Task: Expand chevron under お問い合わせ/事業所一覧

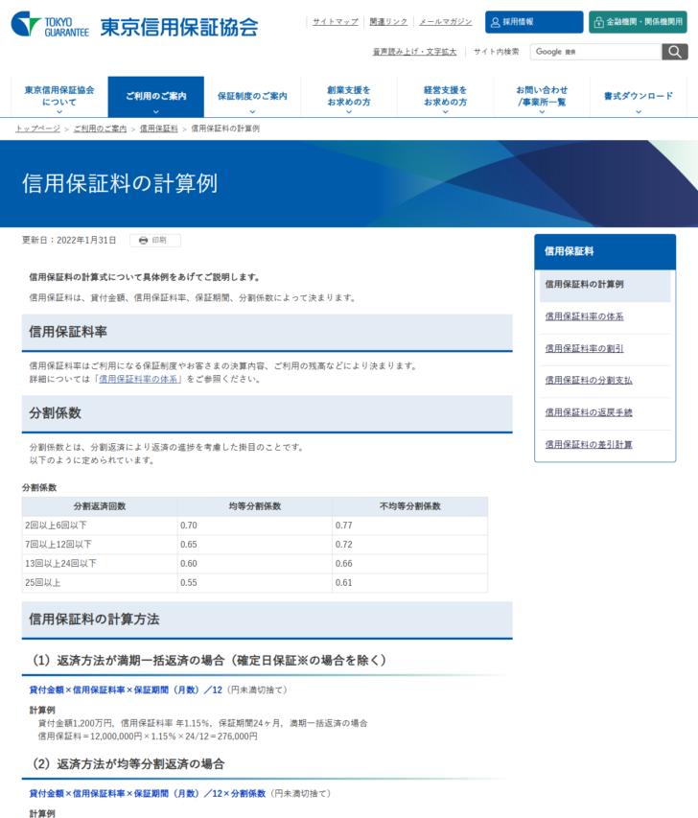Action: (542, 111)
